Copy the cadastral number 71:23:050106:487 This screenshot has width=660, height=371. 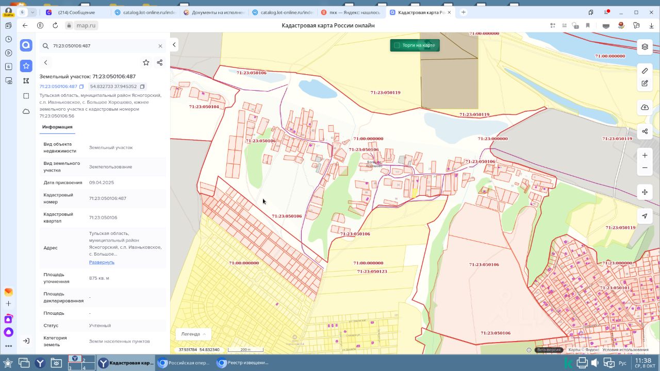pyautogui.click(x=81, y=87)
